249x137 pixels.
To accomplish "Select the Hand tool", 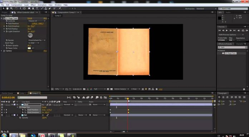I will (8, 9).
